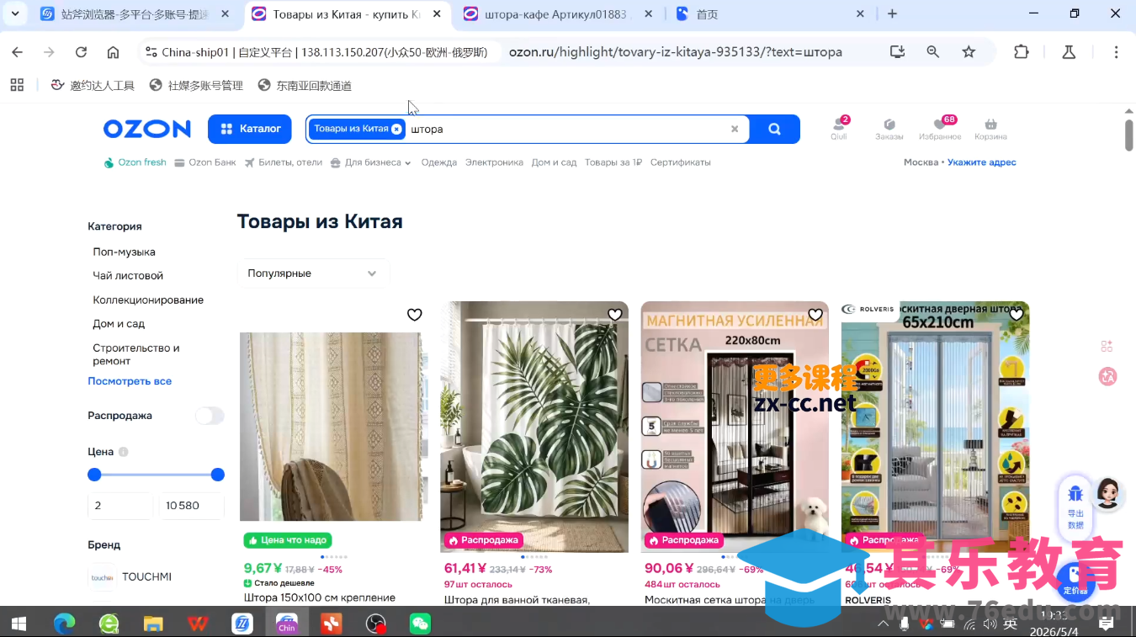
Task: Click the install app icon in the address bar
Action: click(898, 52)
